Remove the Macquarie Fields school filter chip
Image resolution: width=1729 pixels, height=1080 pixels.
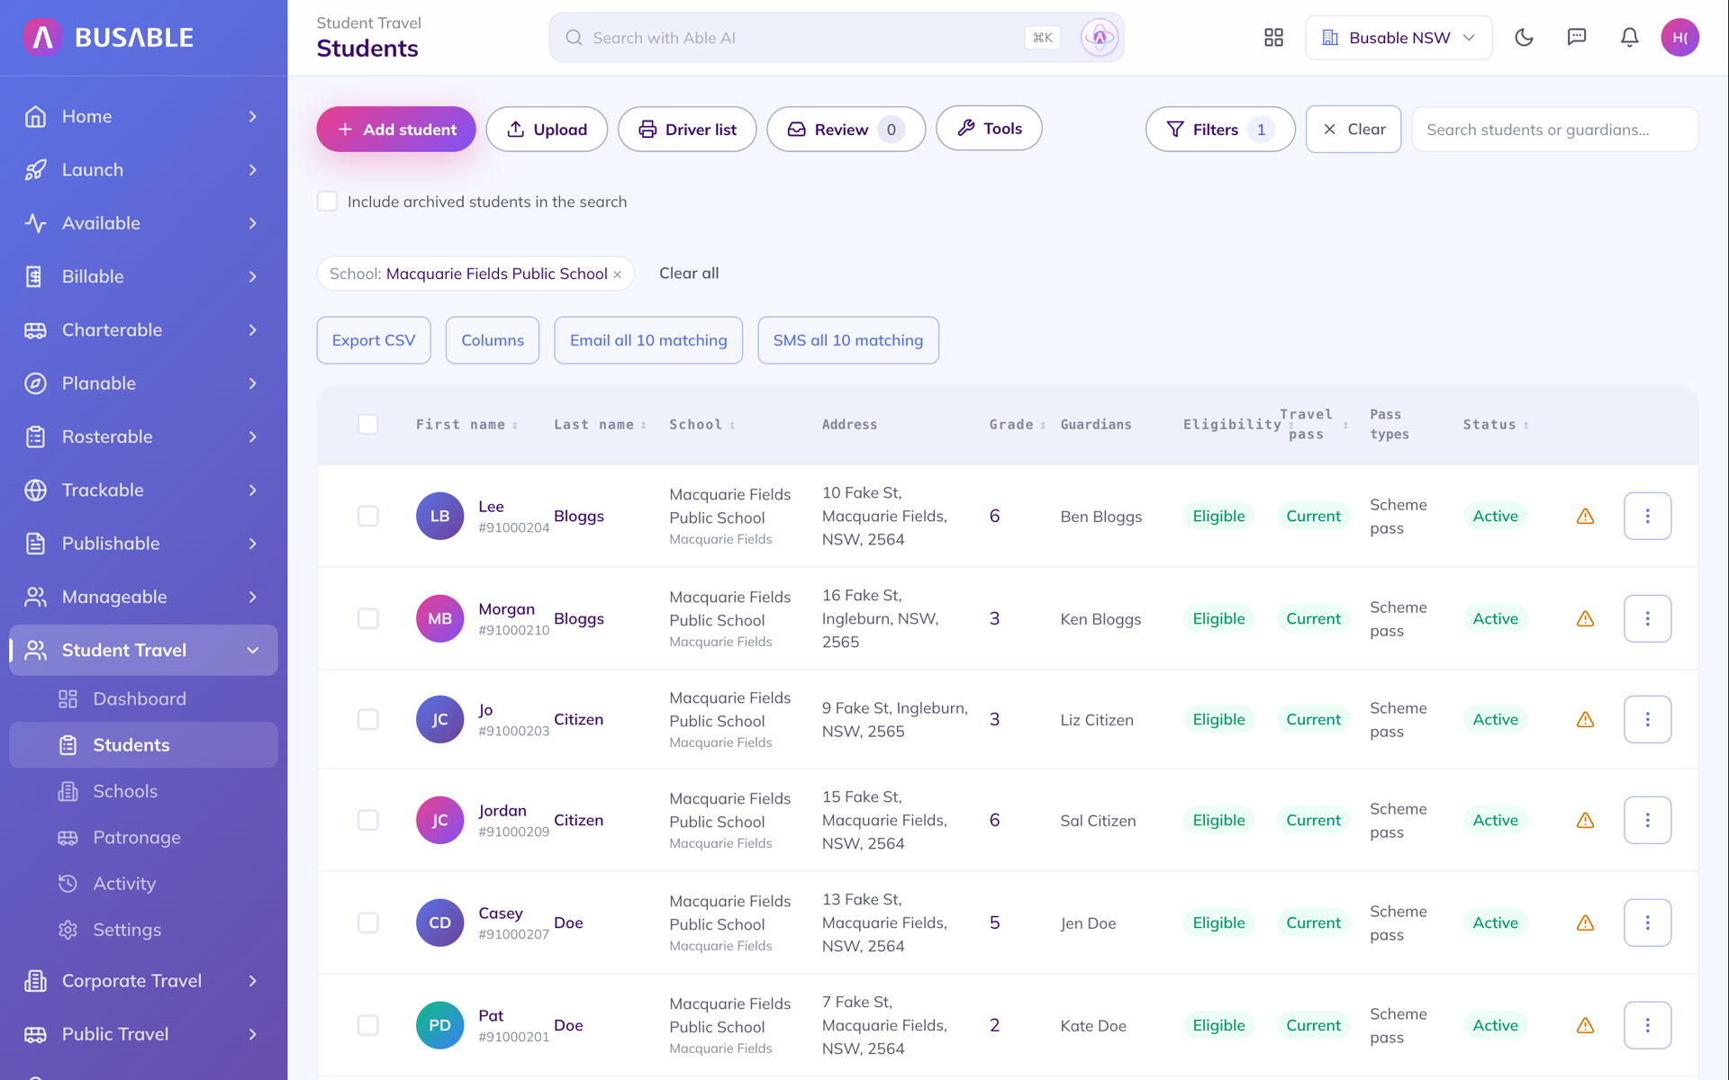click(618, 274)
